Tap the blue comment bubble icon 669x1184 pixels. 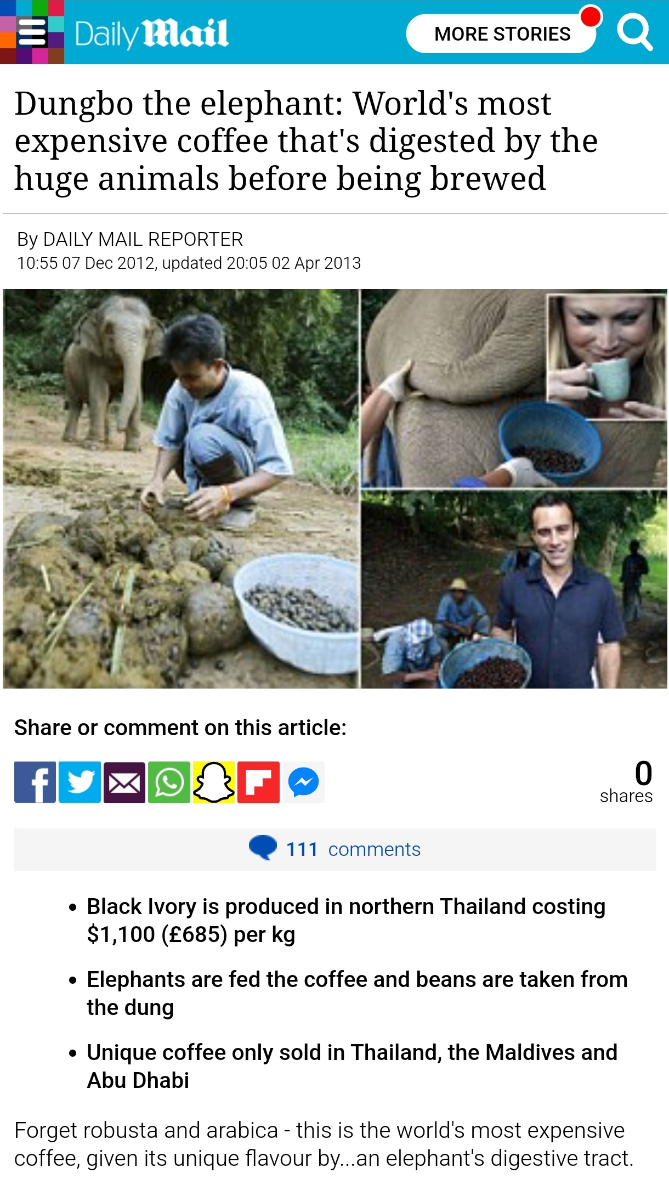tap(263, 848)
